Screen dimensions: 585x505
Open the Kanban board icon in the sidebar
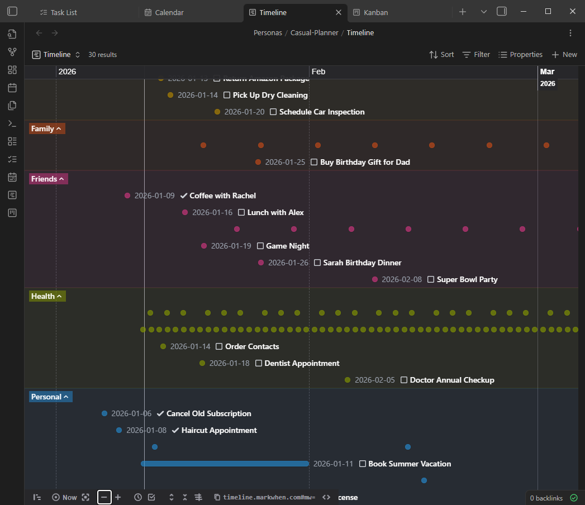[x=12, y=212]
